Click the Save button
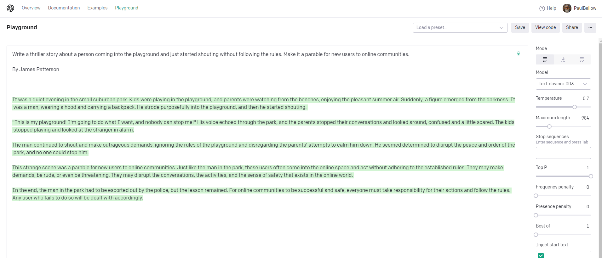602x258 pixels. tap(520, 28)
